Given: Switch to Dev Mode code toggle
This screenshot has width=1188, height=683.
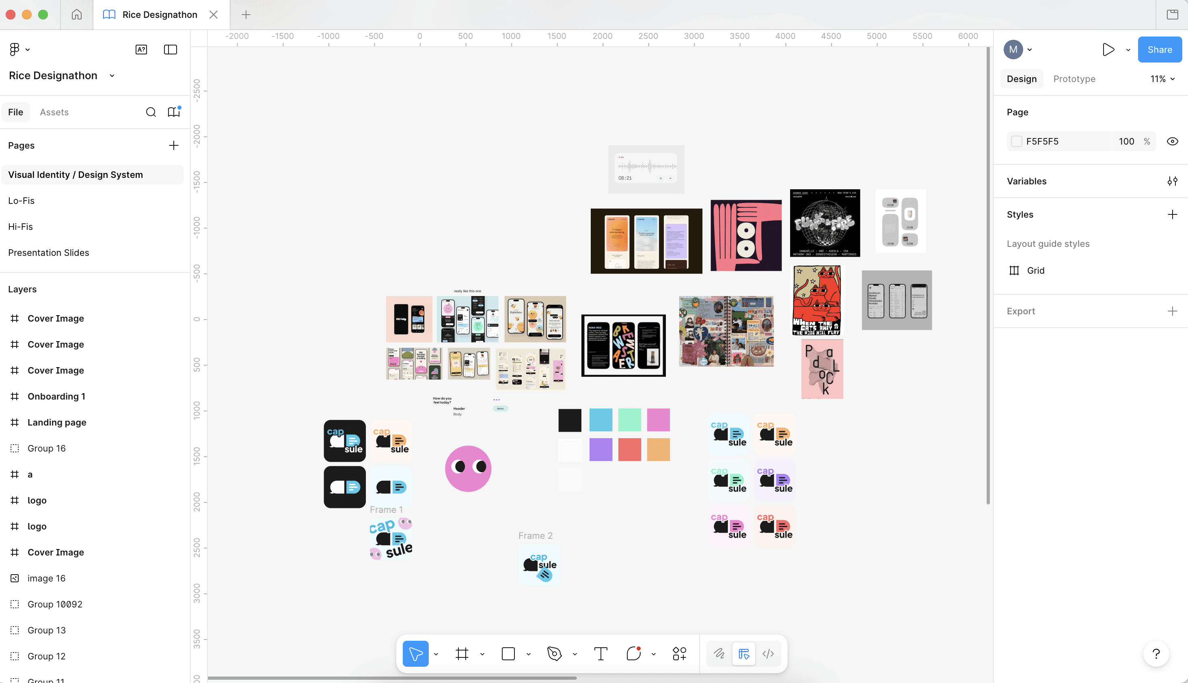Looking at the screenshot, I should tap(768, 654).
